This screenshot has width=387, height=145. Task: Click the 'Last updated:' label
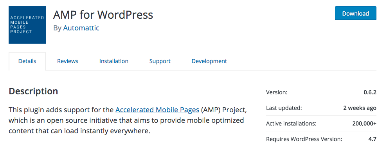click(x=284, y=108)
